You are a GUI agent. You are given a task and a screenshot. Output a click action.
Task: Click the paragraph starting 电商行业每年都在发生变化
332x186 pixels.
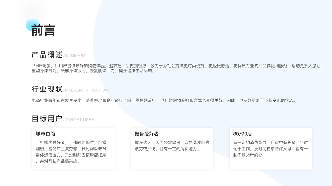[164, 100]
